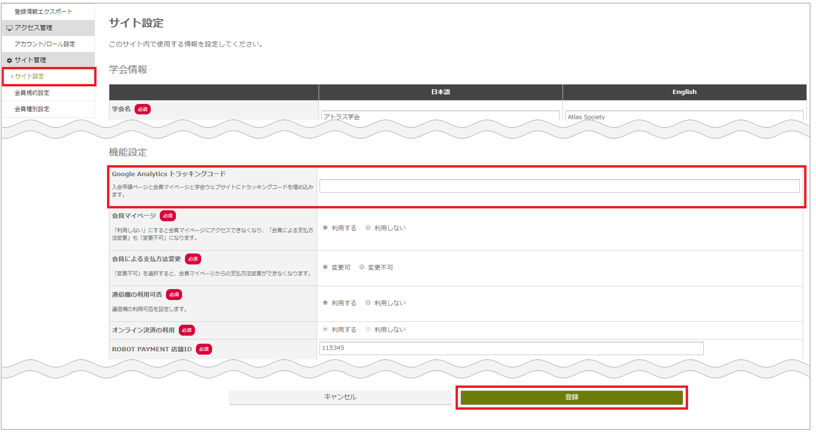
Task: Click the 学会名 Japanese input field
Action: (x=440, y=116)
